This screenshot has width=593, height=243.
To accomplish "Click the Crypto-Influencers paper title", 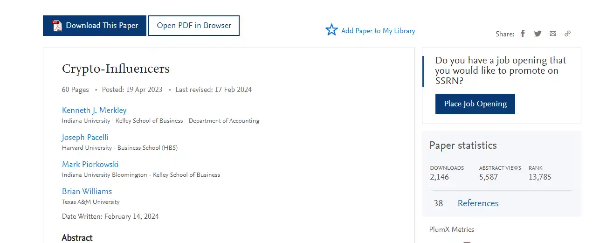I will coord(116,69).
